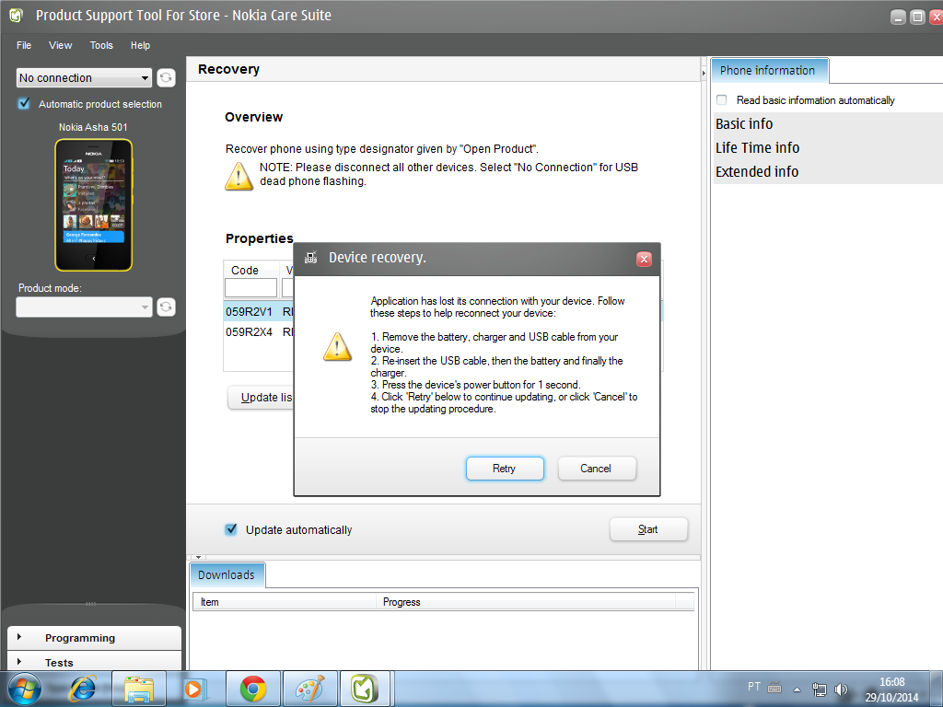
Task: Select the Phone information tab
Action: tap(769, 70)
